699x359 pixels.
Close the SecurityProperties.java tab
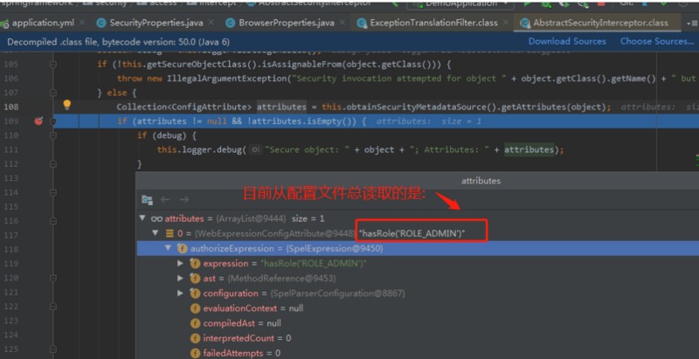pos(211,23)
